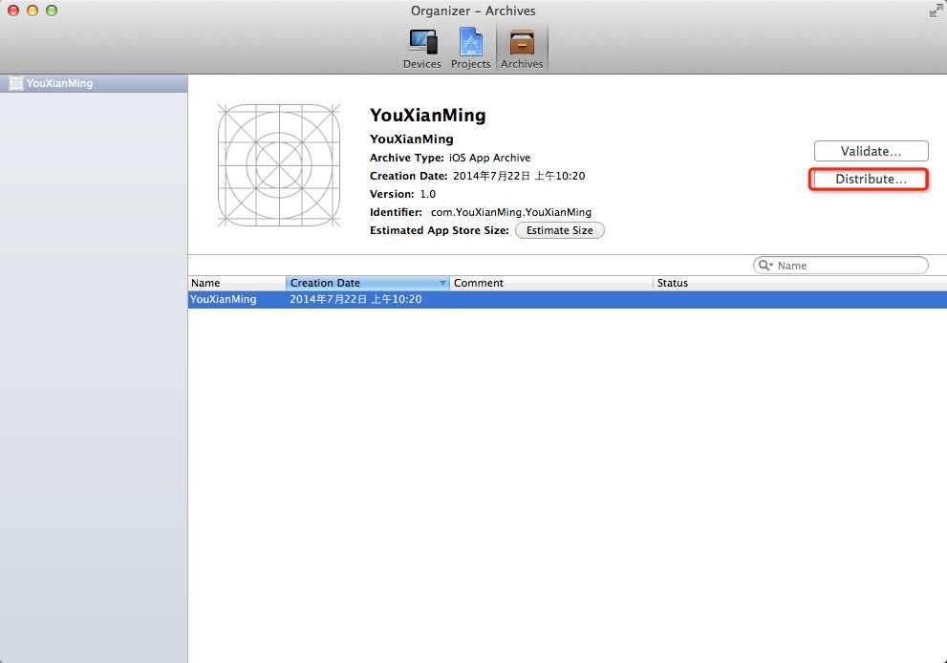Click the Validate... button
The height and width of the screenshot is (663, 947).
[x=871, y=151]
